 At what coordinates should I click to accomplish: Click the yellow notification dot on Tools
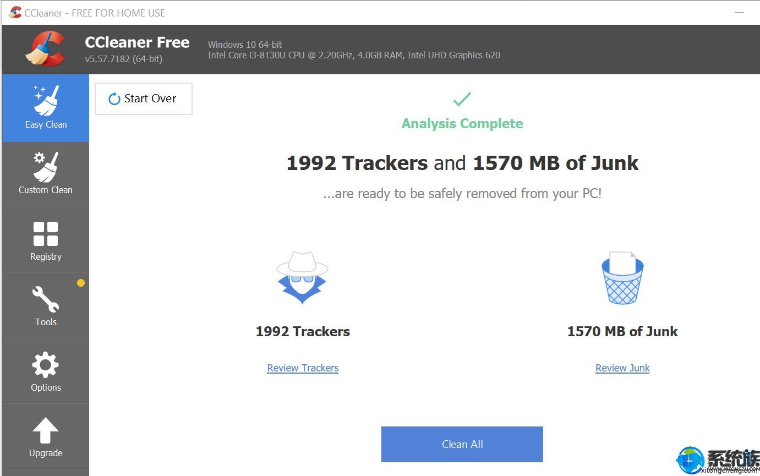tap(81, 283)
